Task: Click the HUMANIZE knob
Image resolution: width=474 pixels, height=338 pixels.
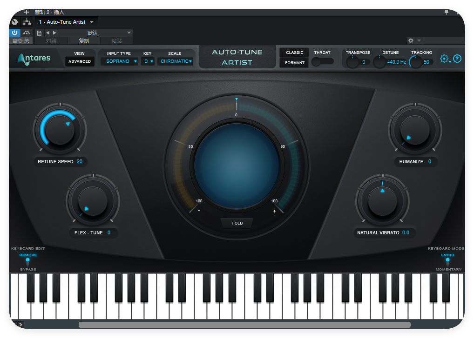Action: point(415,130)
